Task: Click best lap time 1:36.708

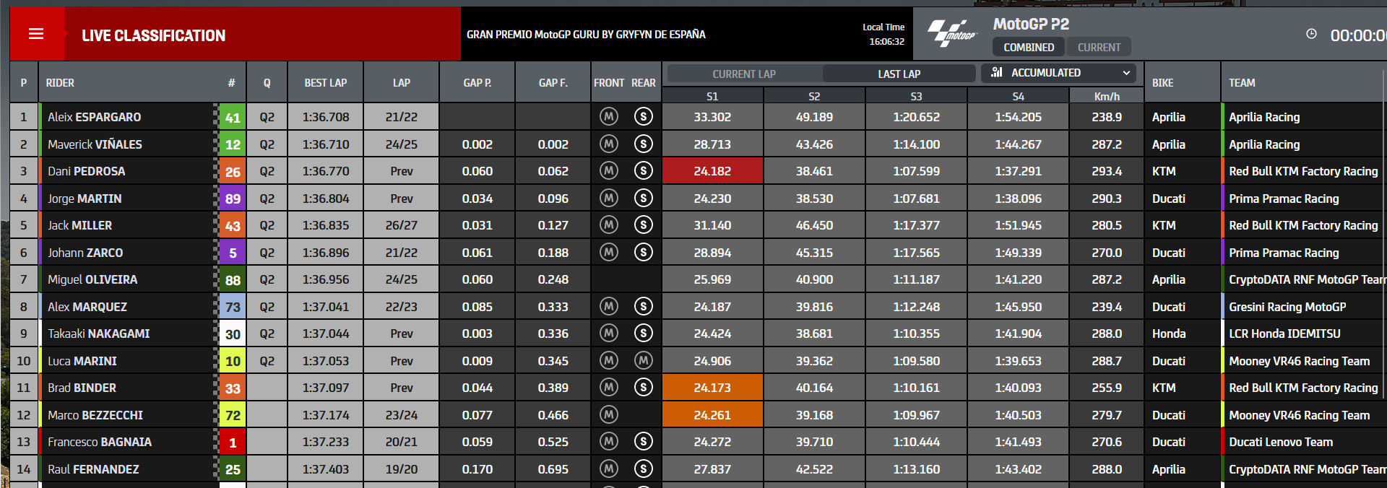Action: pyautogui.click(x=325, y=117)
